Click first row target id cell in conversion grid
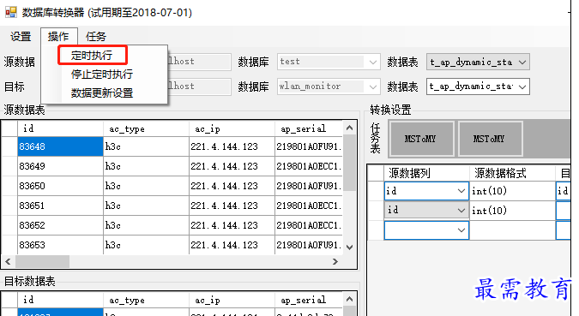 [x=563, y=191]
